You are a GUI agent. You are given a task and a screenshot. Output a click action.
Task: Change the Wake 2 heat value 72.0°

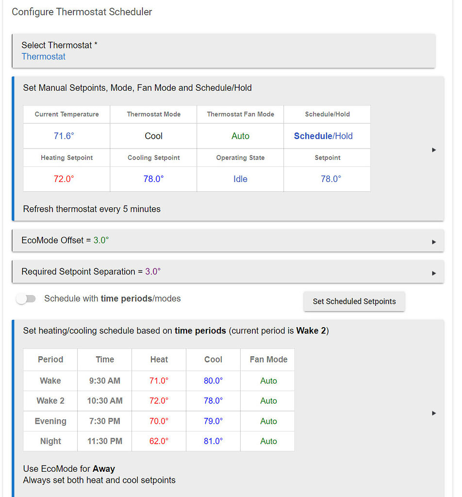(159, 400)
